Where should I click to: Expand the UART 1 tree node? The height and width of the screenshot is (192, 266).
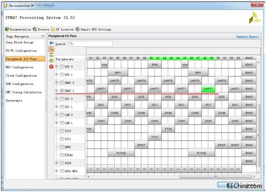[x=57, y=90]
